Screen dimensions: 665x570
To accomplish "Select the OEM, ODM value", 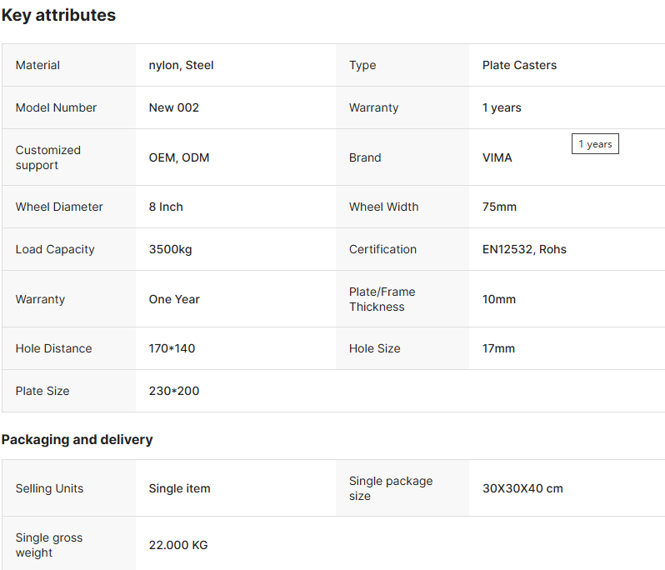I will coord(179,157).
